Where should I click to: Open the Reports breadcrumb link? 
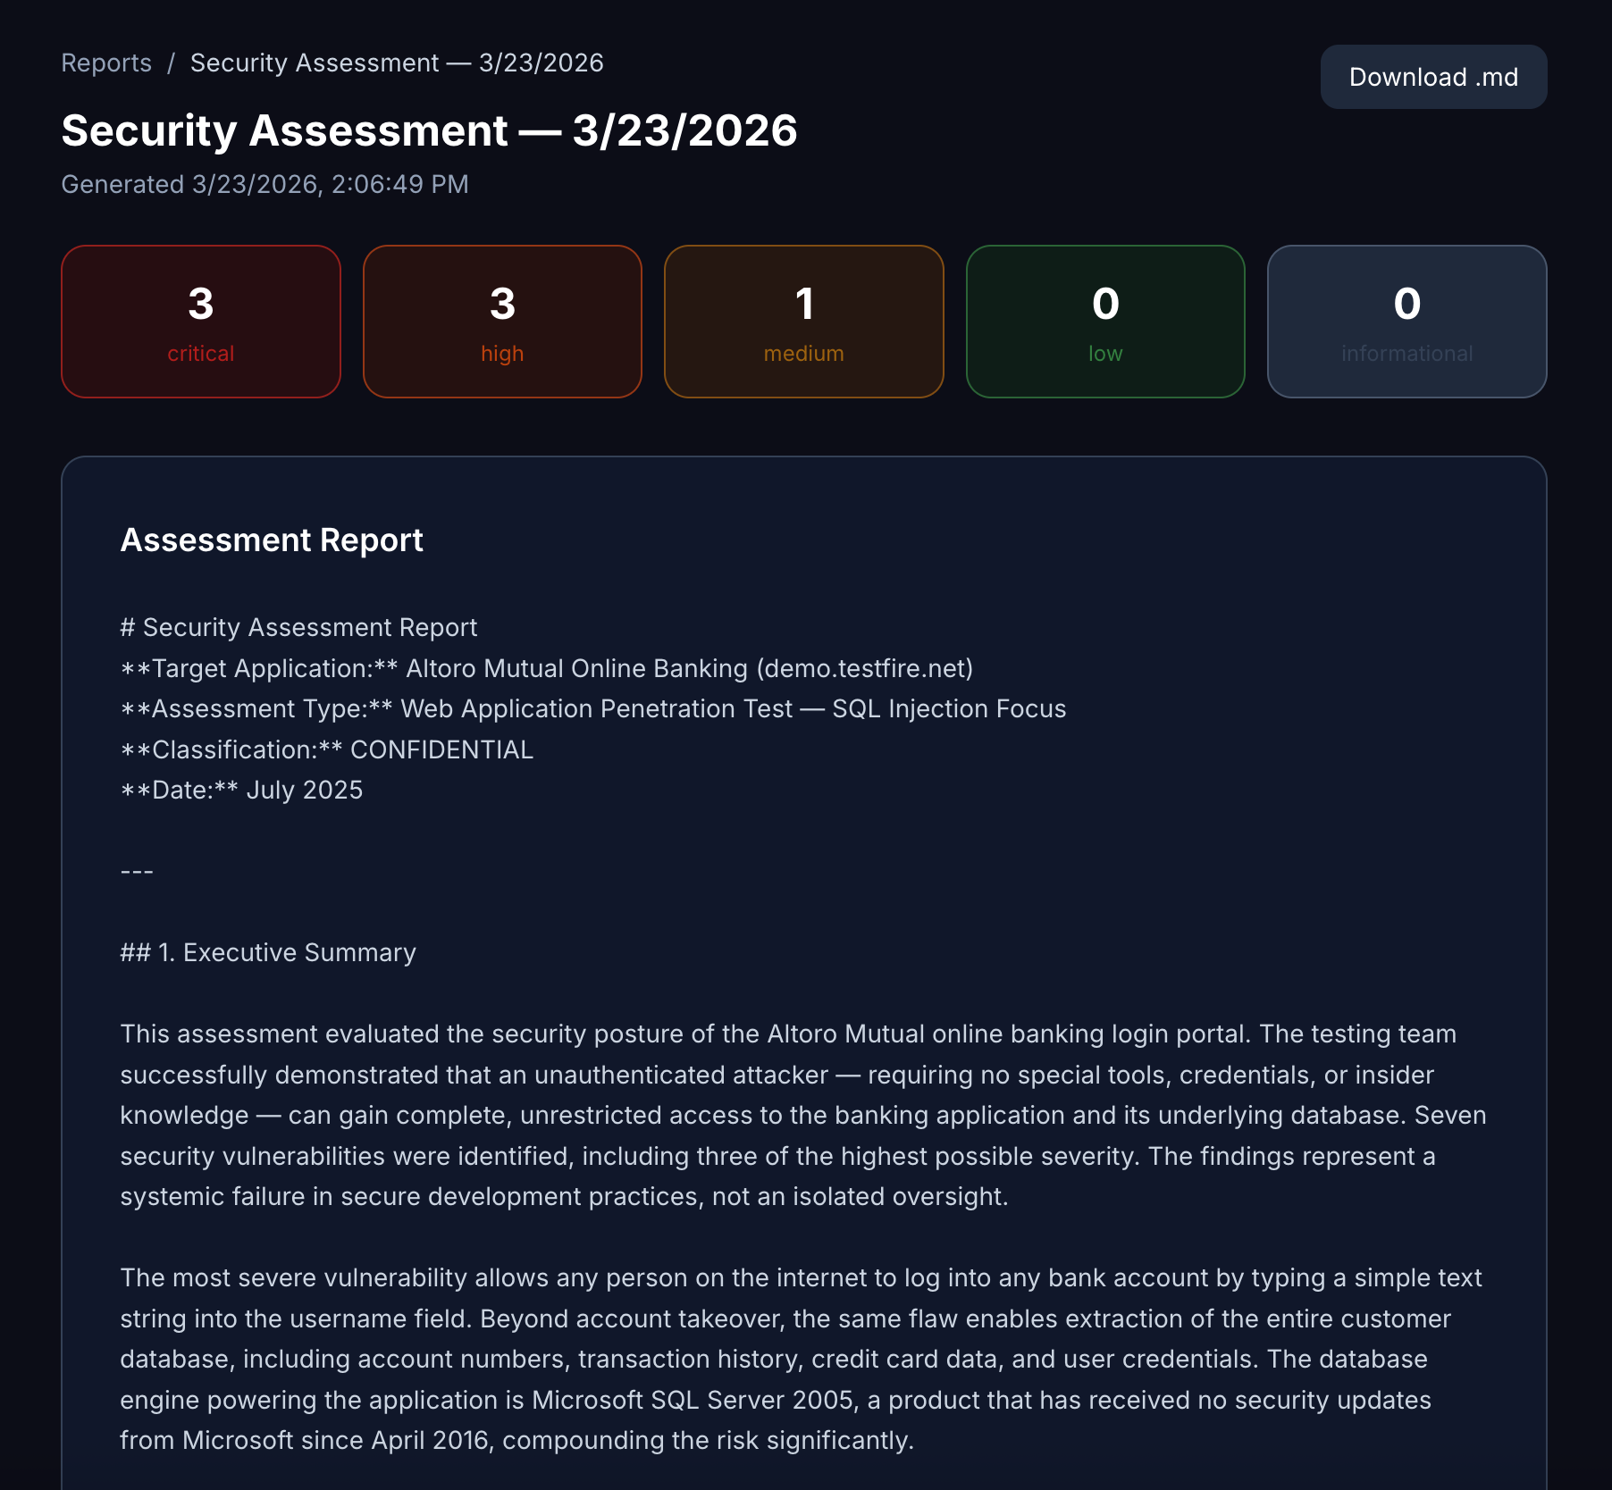[x=106, y=63]
